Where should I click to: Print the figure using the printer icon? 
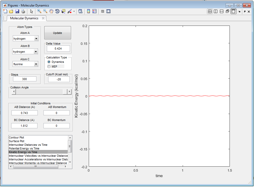pos(23,11)
